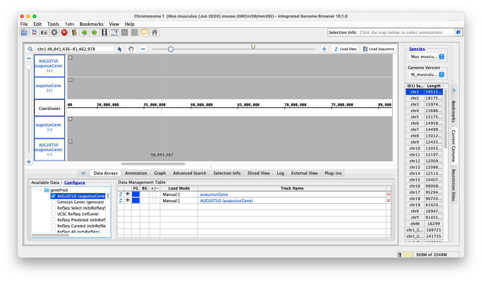
Task: Check the UCSC RefSeq (refGene) checkbox
Action: (x=53, y=214)
